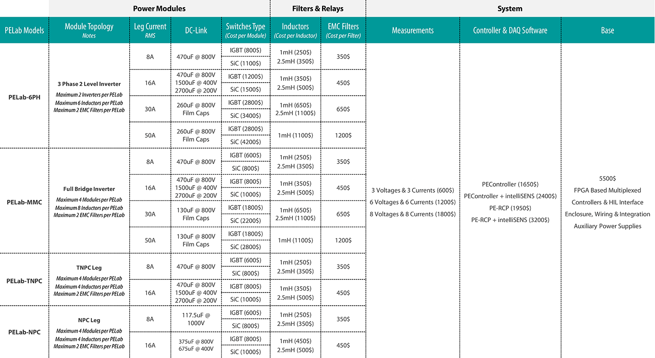Click the 117.5uF @ 1000V DC-Link value
Screen dimensions: 655x358
coord(196,319)
